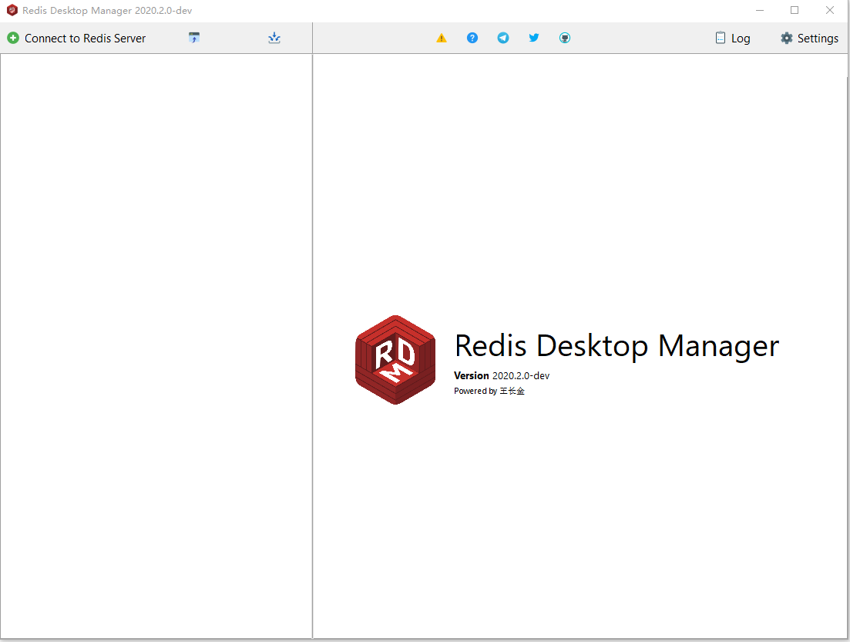Open help via blue question mark icon
This screenshot has width=850, height=642.
(x=472, y=38)
